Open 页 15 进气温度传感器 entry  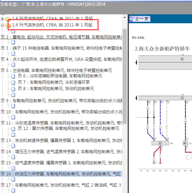point(61,163)
